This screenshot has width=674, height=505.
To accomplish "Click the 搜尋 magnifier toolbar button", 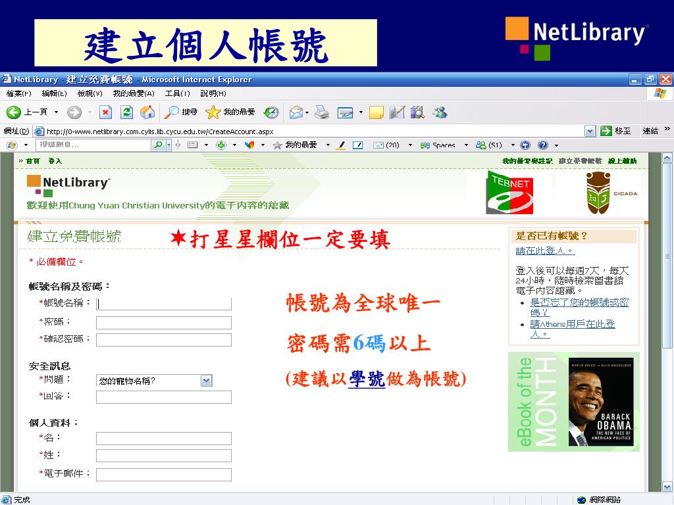I will point(181,112).
